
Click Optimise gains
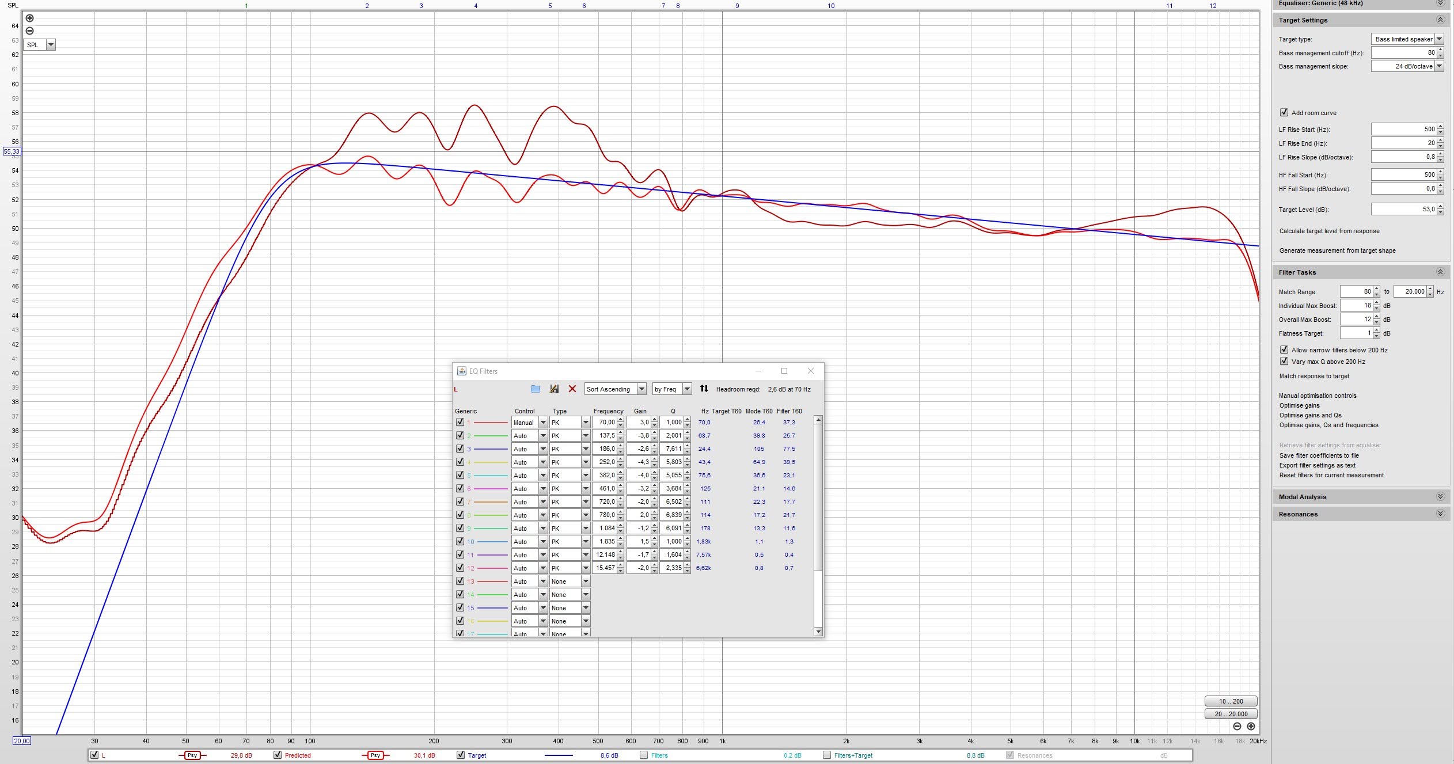coord(1299,406)
